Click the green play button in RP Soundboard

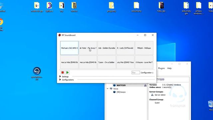[67, 73]
